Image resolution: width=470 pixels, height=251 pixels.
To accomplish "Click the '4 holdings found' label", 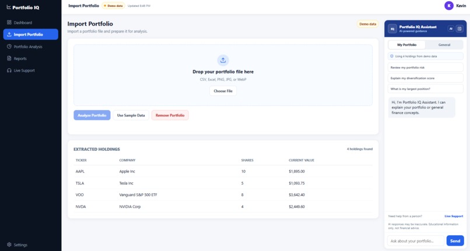I will point(360,149).
